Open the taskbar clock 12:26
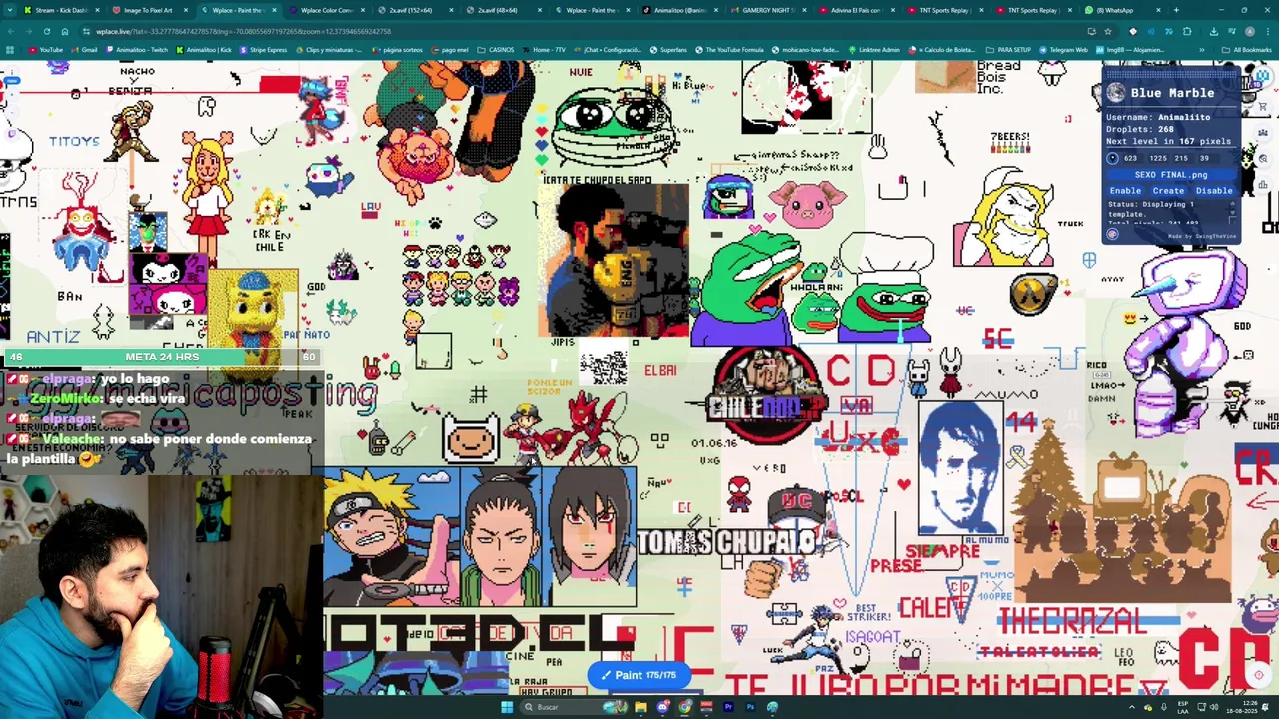Screen dimensions: 1279x719 (x=1242, y=707)
